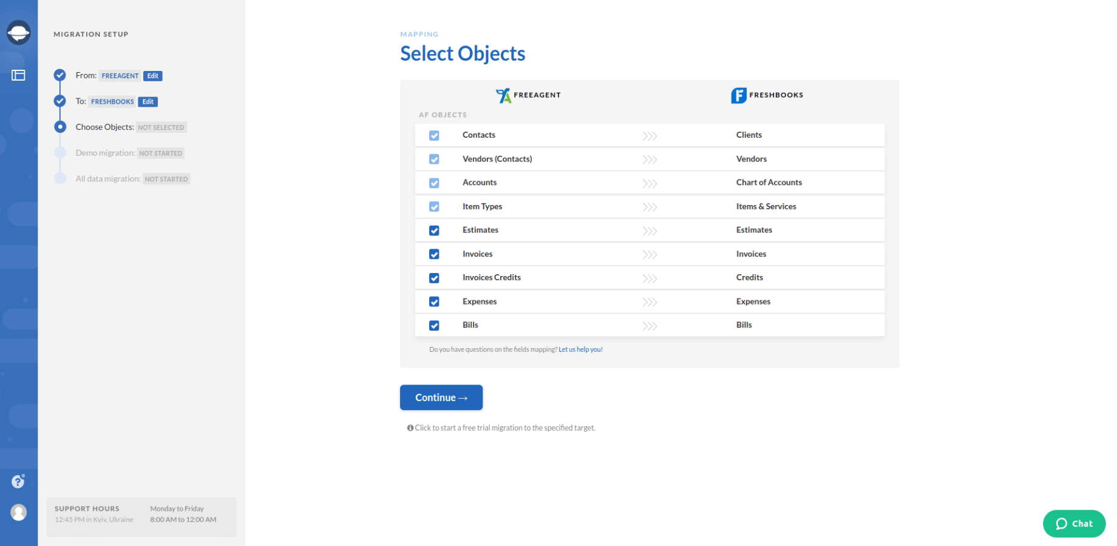Click the Vendors (Contacts) source label

(497, 159)
